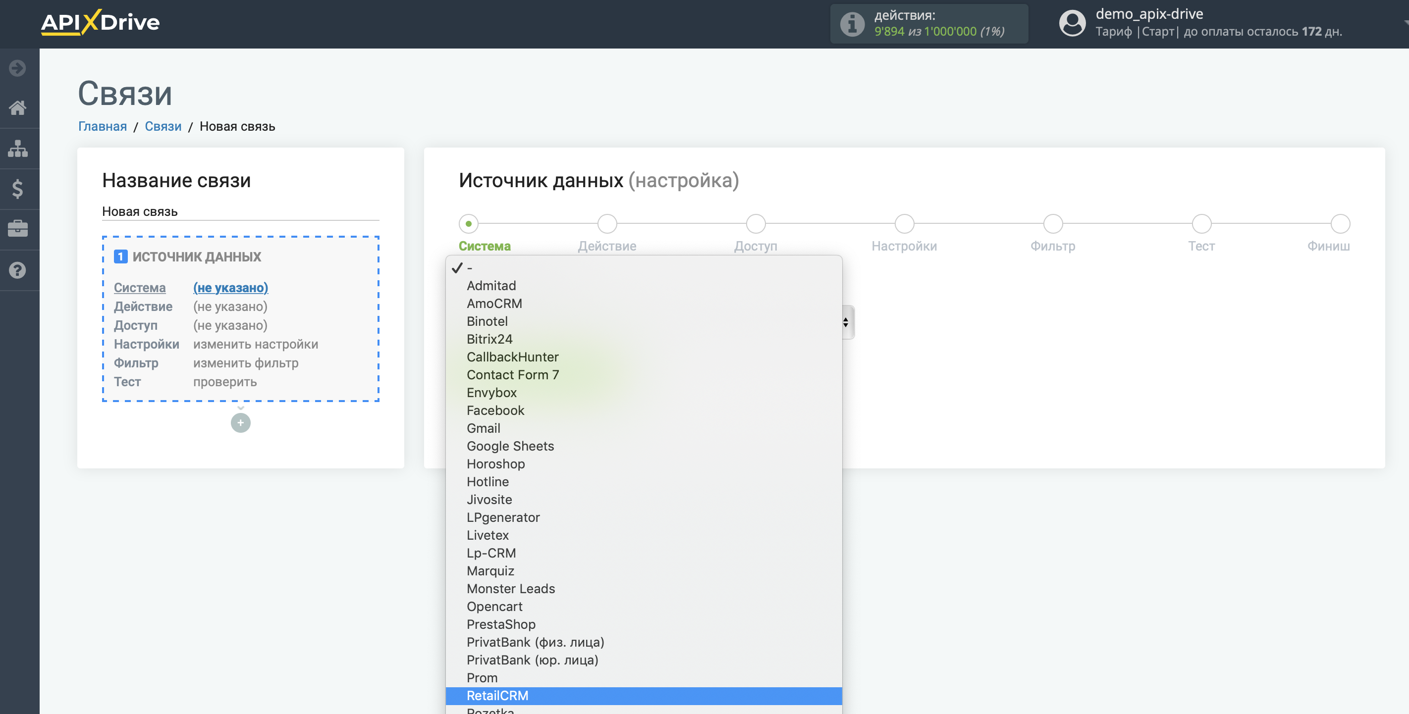Choose Hotline from system list
1409x714 pixels.
tap(644, 482)
